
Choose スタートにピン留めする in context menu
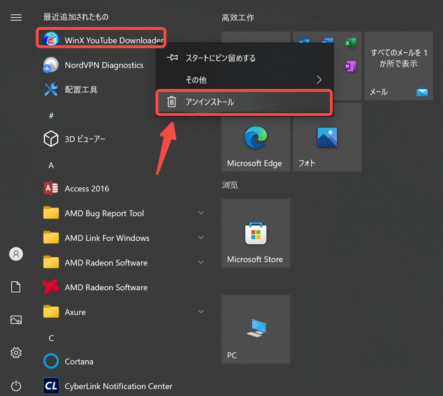point(244,58)
